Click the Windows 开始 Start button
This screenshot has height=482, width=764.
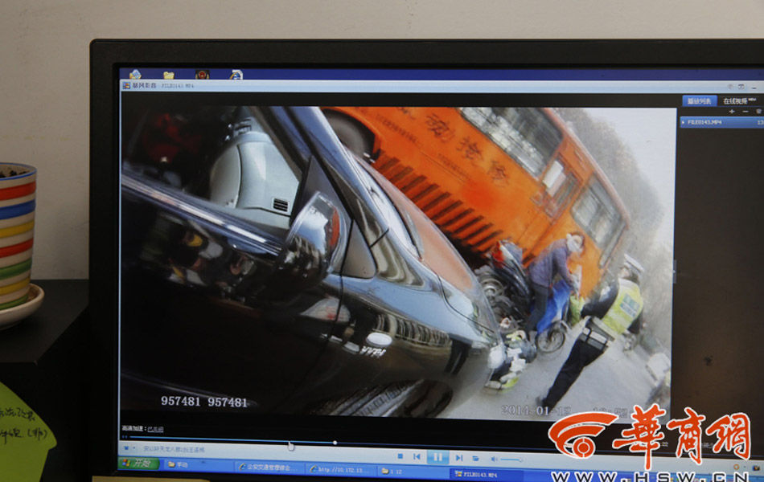[x=140, y=463]
